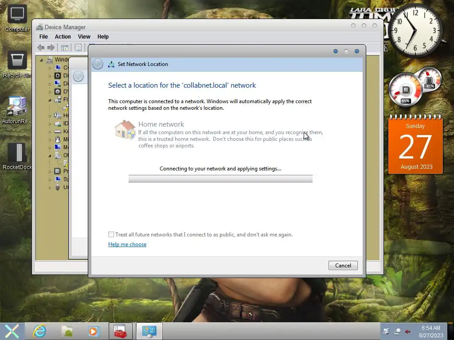The image size is (454, 340).
Task: Choose the Home network option
Action: (219, 134)
